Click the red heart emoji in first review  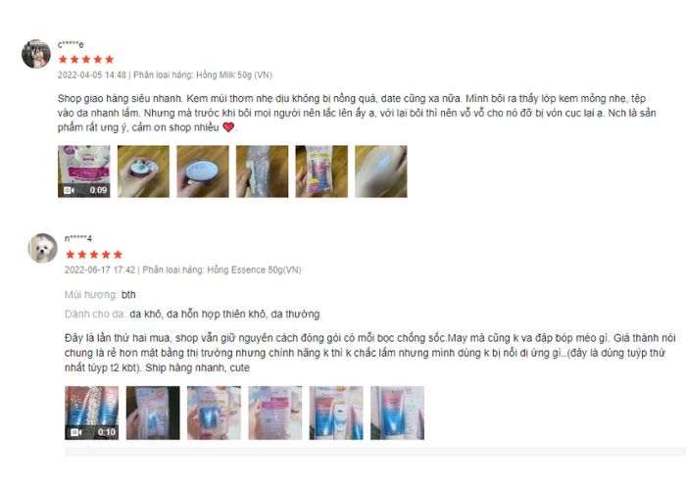tap(228, 127)
